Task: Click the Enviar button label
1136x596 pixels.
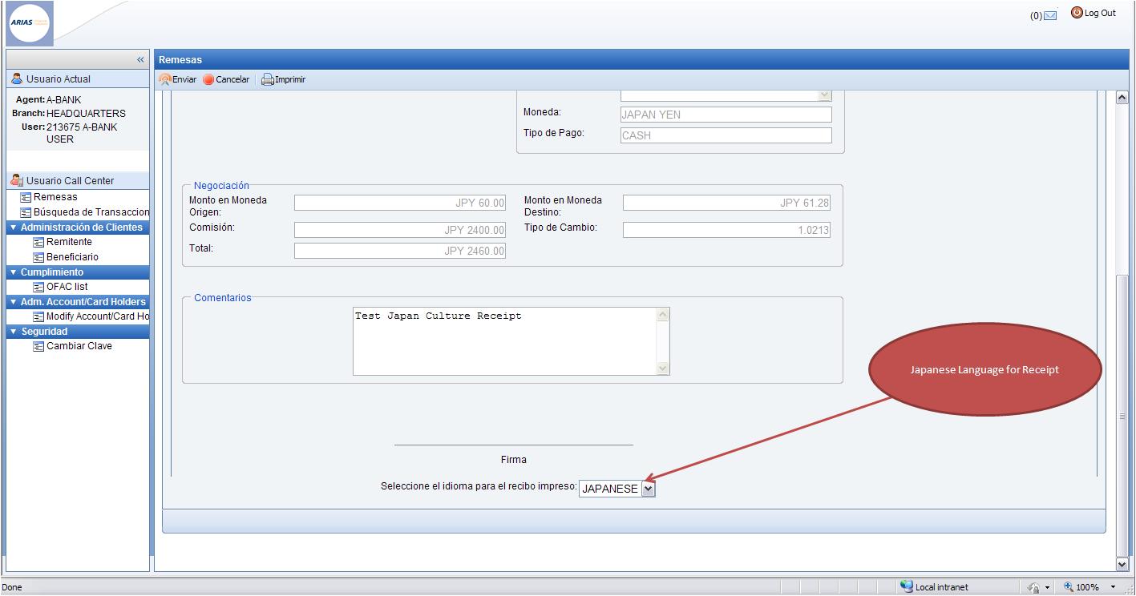Action: tap(184, 80)
